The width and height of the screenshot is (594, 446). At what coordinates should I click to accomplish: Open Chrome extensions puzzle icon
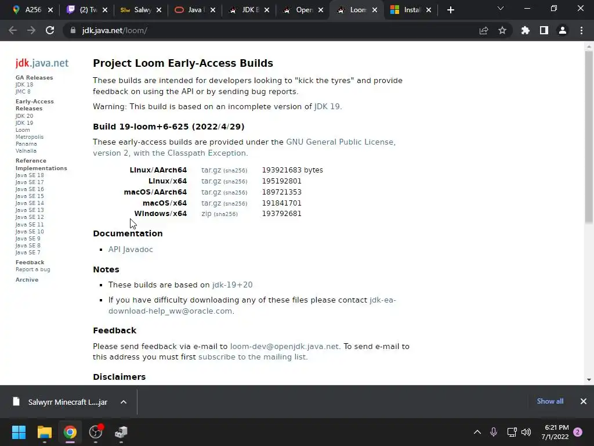click(x=525, y=30)
